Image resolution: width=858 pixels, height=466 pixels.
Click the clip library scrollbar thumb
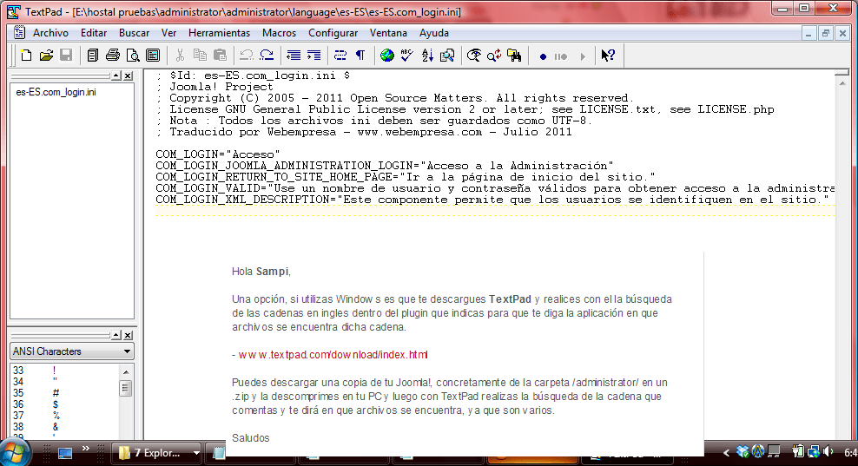click(126, 389)
